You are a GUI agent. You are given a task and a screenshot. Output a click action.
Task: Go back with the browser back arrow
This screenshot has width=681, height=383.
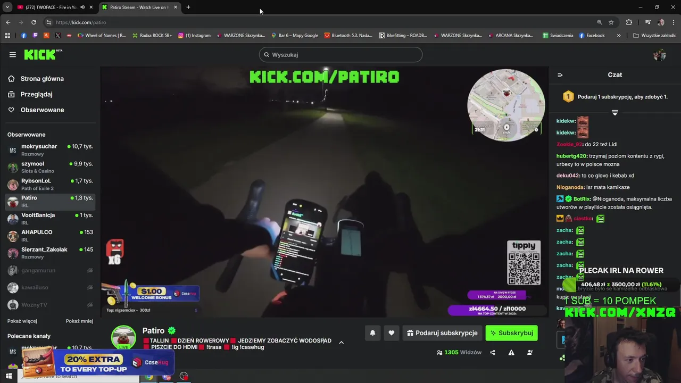8,22
